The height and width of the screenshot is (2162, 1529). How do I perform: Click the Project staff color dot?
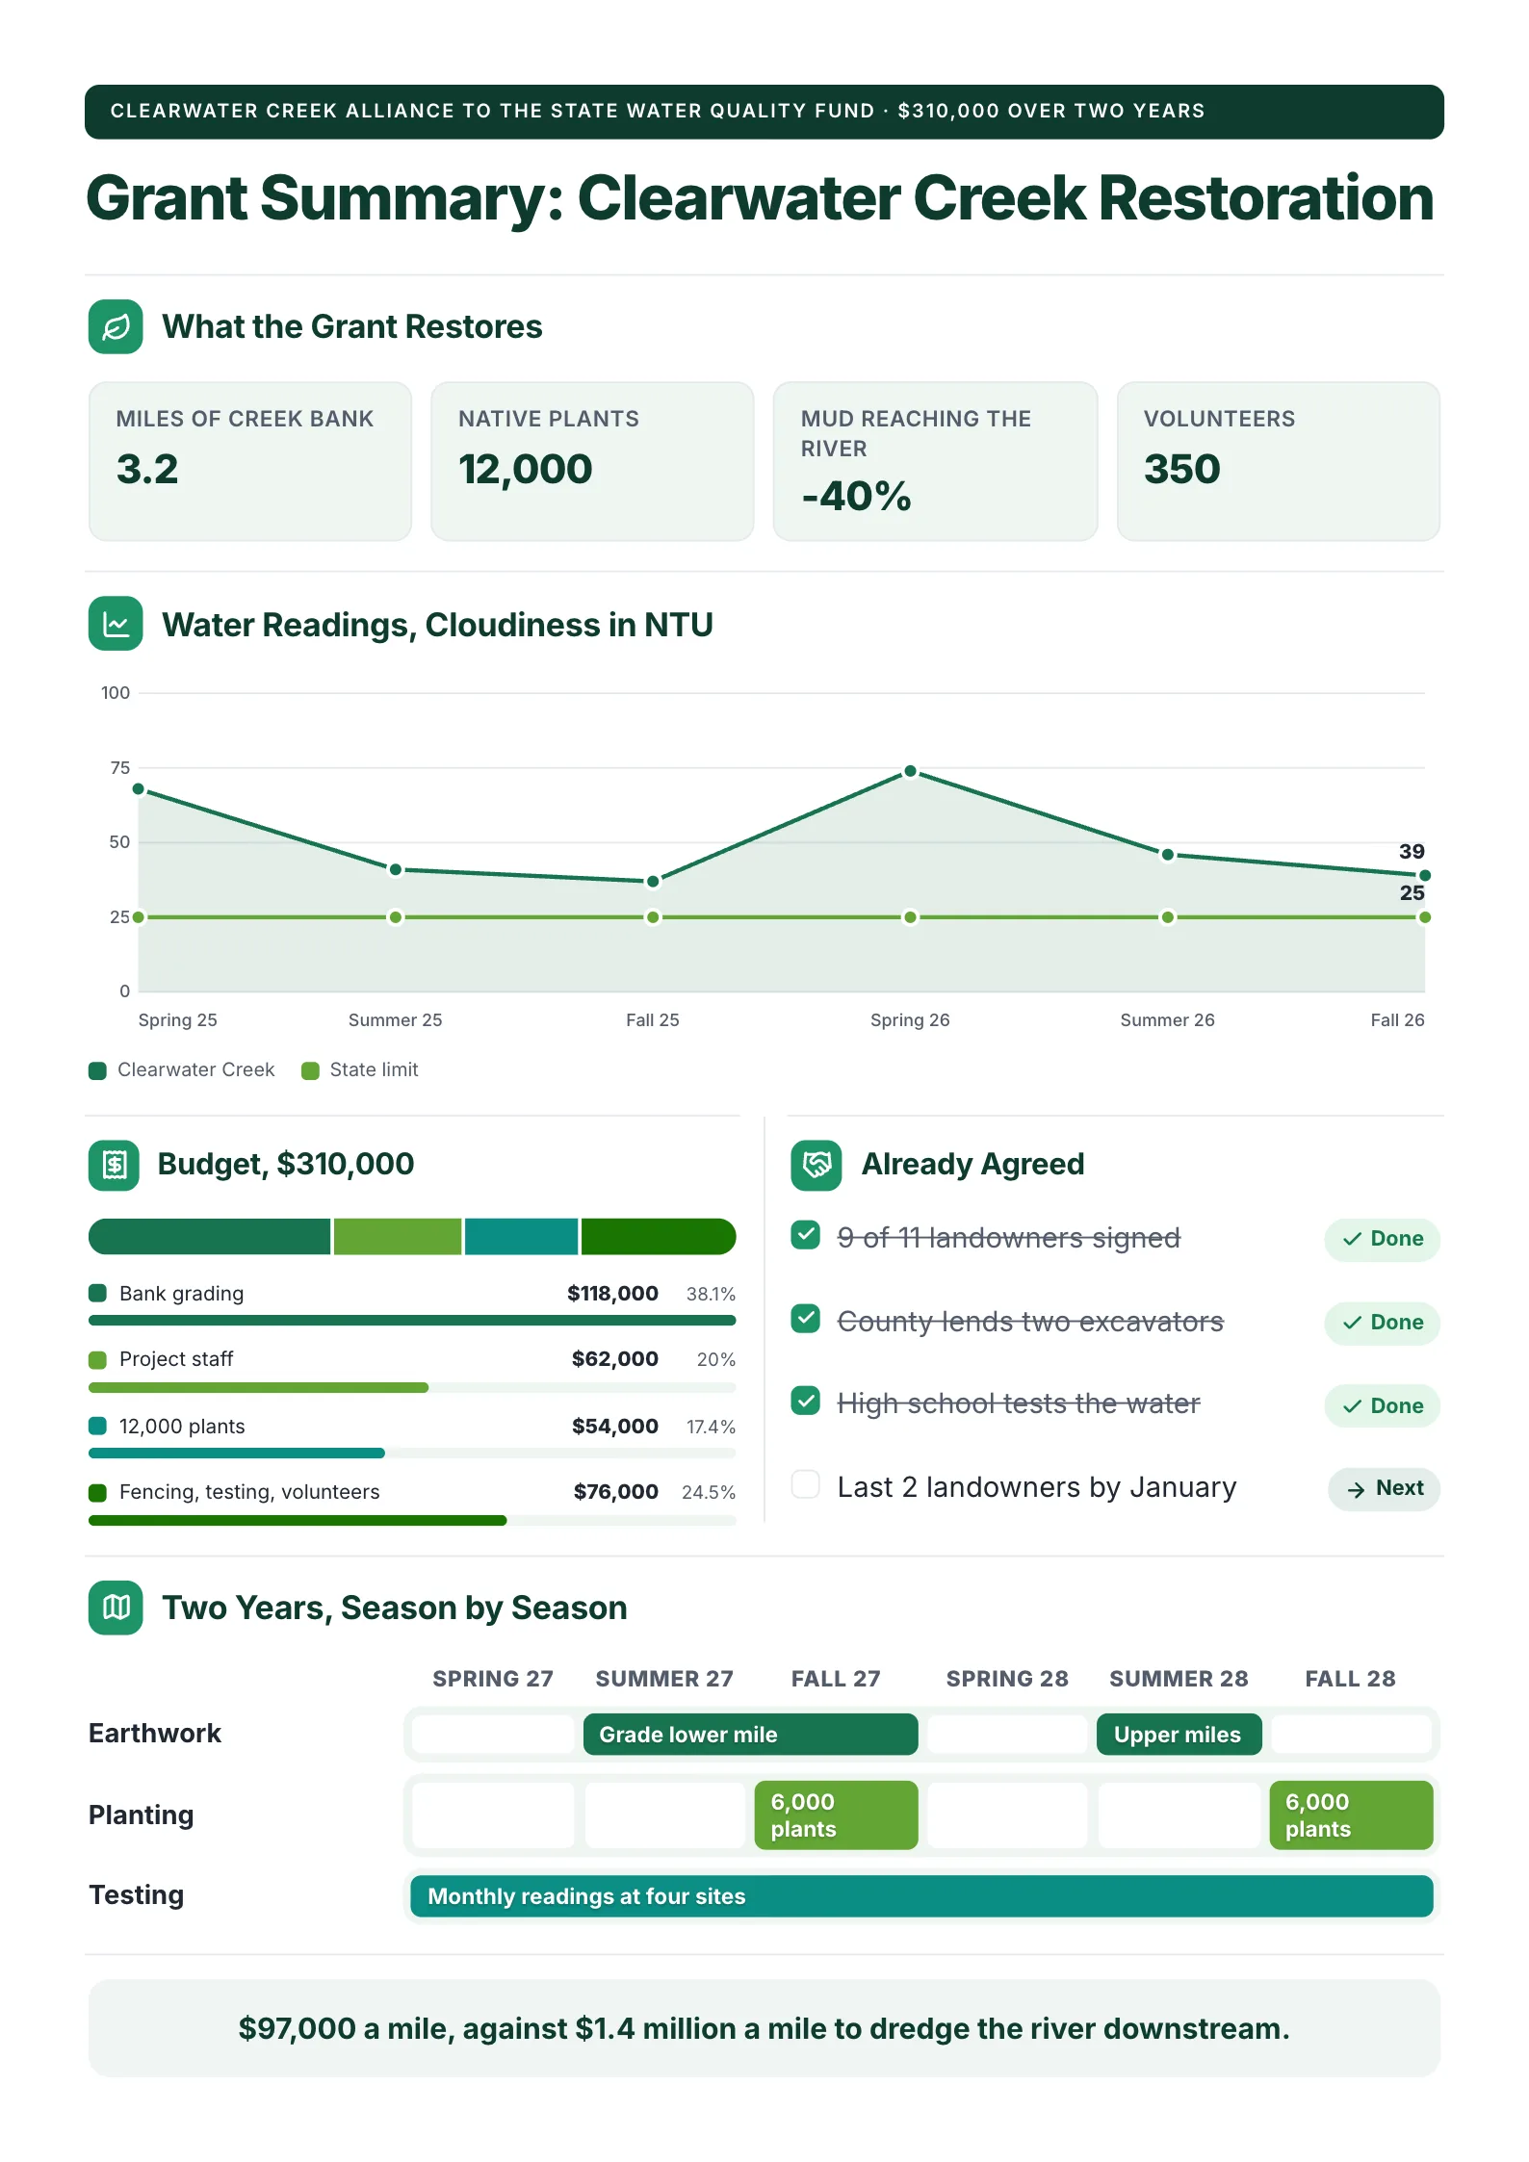[97, 1359]
